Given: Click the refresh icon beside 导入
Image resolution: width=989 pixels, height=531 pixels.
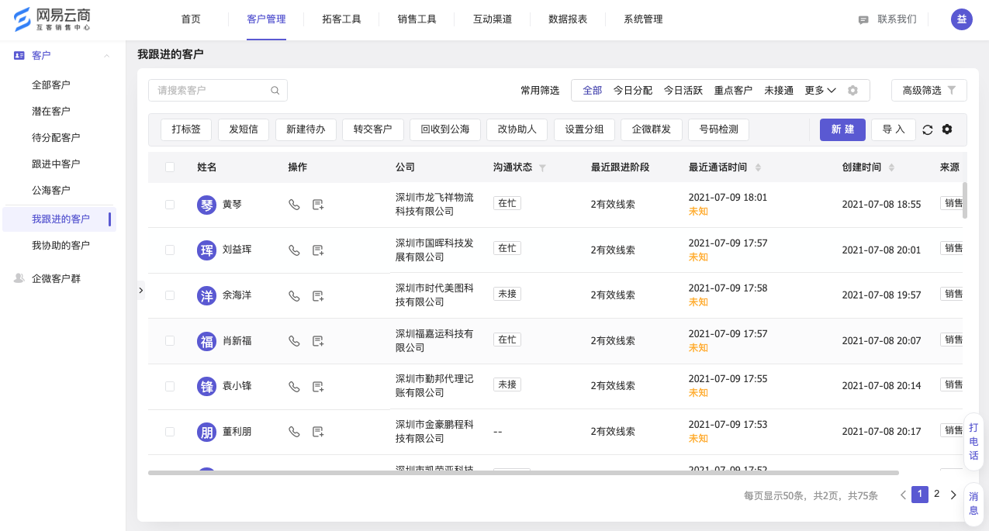Looking at the screenshot, I should pyautogui.click(x=927, y=129).
